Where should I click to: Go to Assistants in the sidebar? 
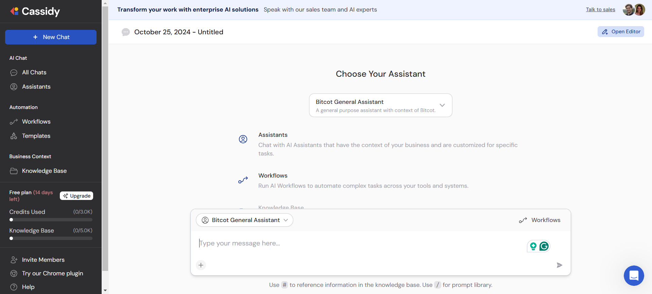[x=36, y=87]
